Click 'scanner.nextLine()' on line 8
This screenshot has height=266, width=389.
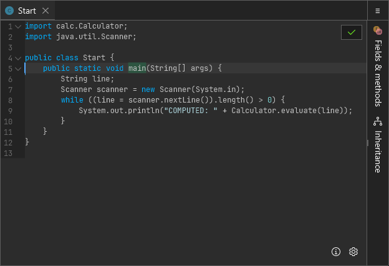pyautogui.click(x=168, y=100)
